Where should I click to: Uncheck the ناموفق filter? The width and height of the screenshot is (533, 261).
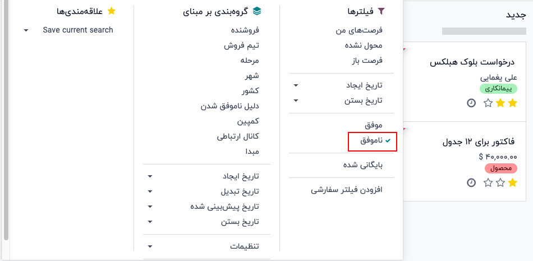pyautogui.click(x=372, y=140)
